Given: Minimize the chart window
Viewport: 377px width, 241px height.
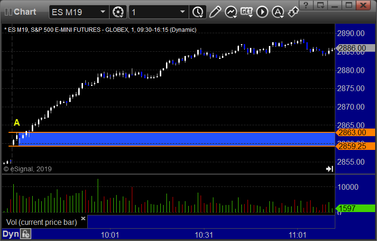Looking at the screenshot, I should pyautogui.click(x=335, y=5).
